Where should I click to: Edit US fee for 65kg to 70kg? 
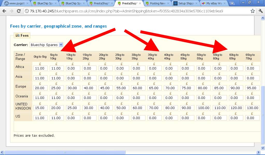(252, 118)
